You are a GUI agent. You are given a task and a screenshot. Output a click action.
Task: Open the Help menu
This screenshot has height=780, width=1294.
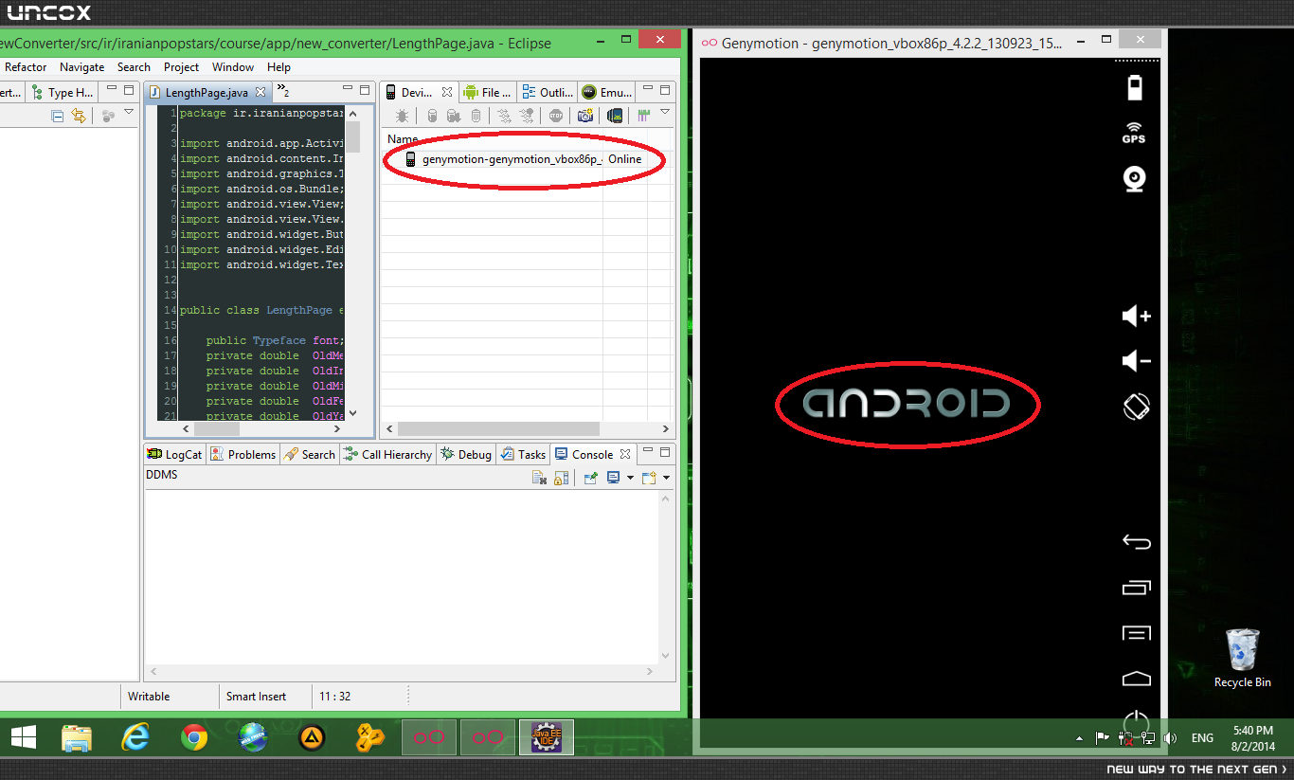[279, 67]
